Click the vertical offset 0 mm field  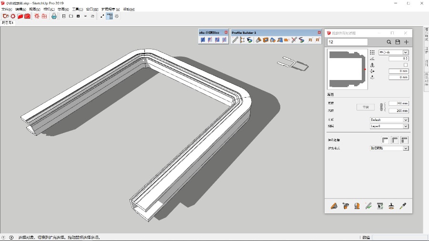[x=398, y=77]
